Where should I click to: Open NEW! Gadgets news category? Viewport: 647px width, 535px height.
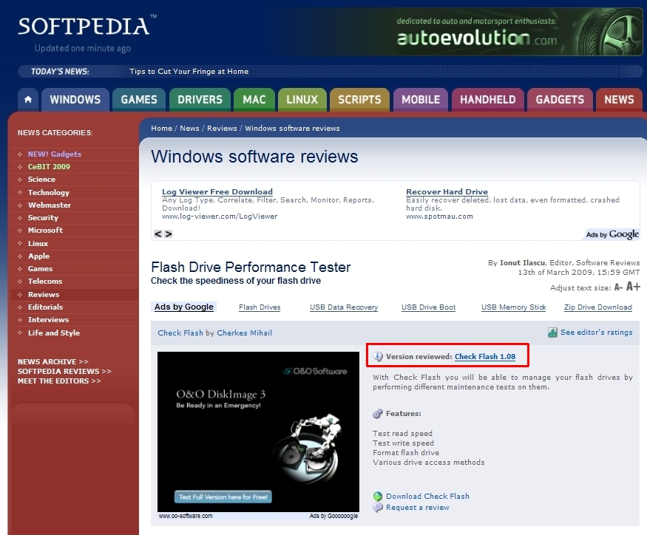pos(55,154)
